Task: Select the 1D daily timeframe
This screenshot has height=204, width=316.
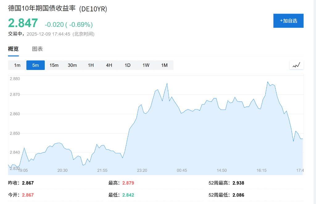Action: tap(127, 65)
